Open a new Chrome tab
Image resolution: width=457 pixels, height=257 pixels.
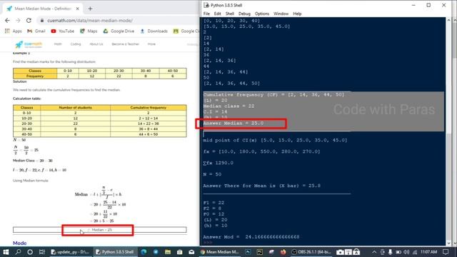[x=90, y=9]
